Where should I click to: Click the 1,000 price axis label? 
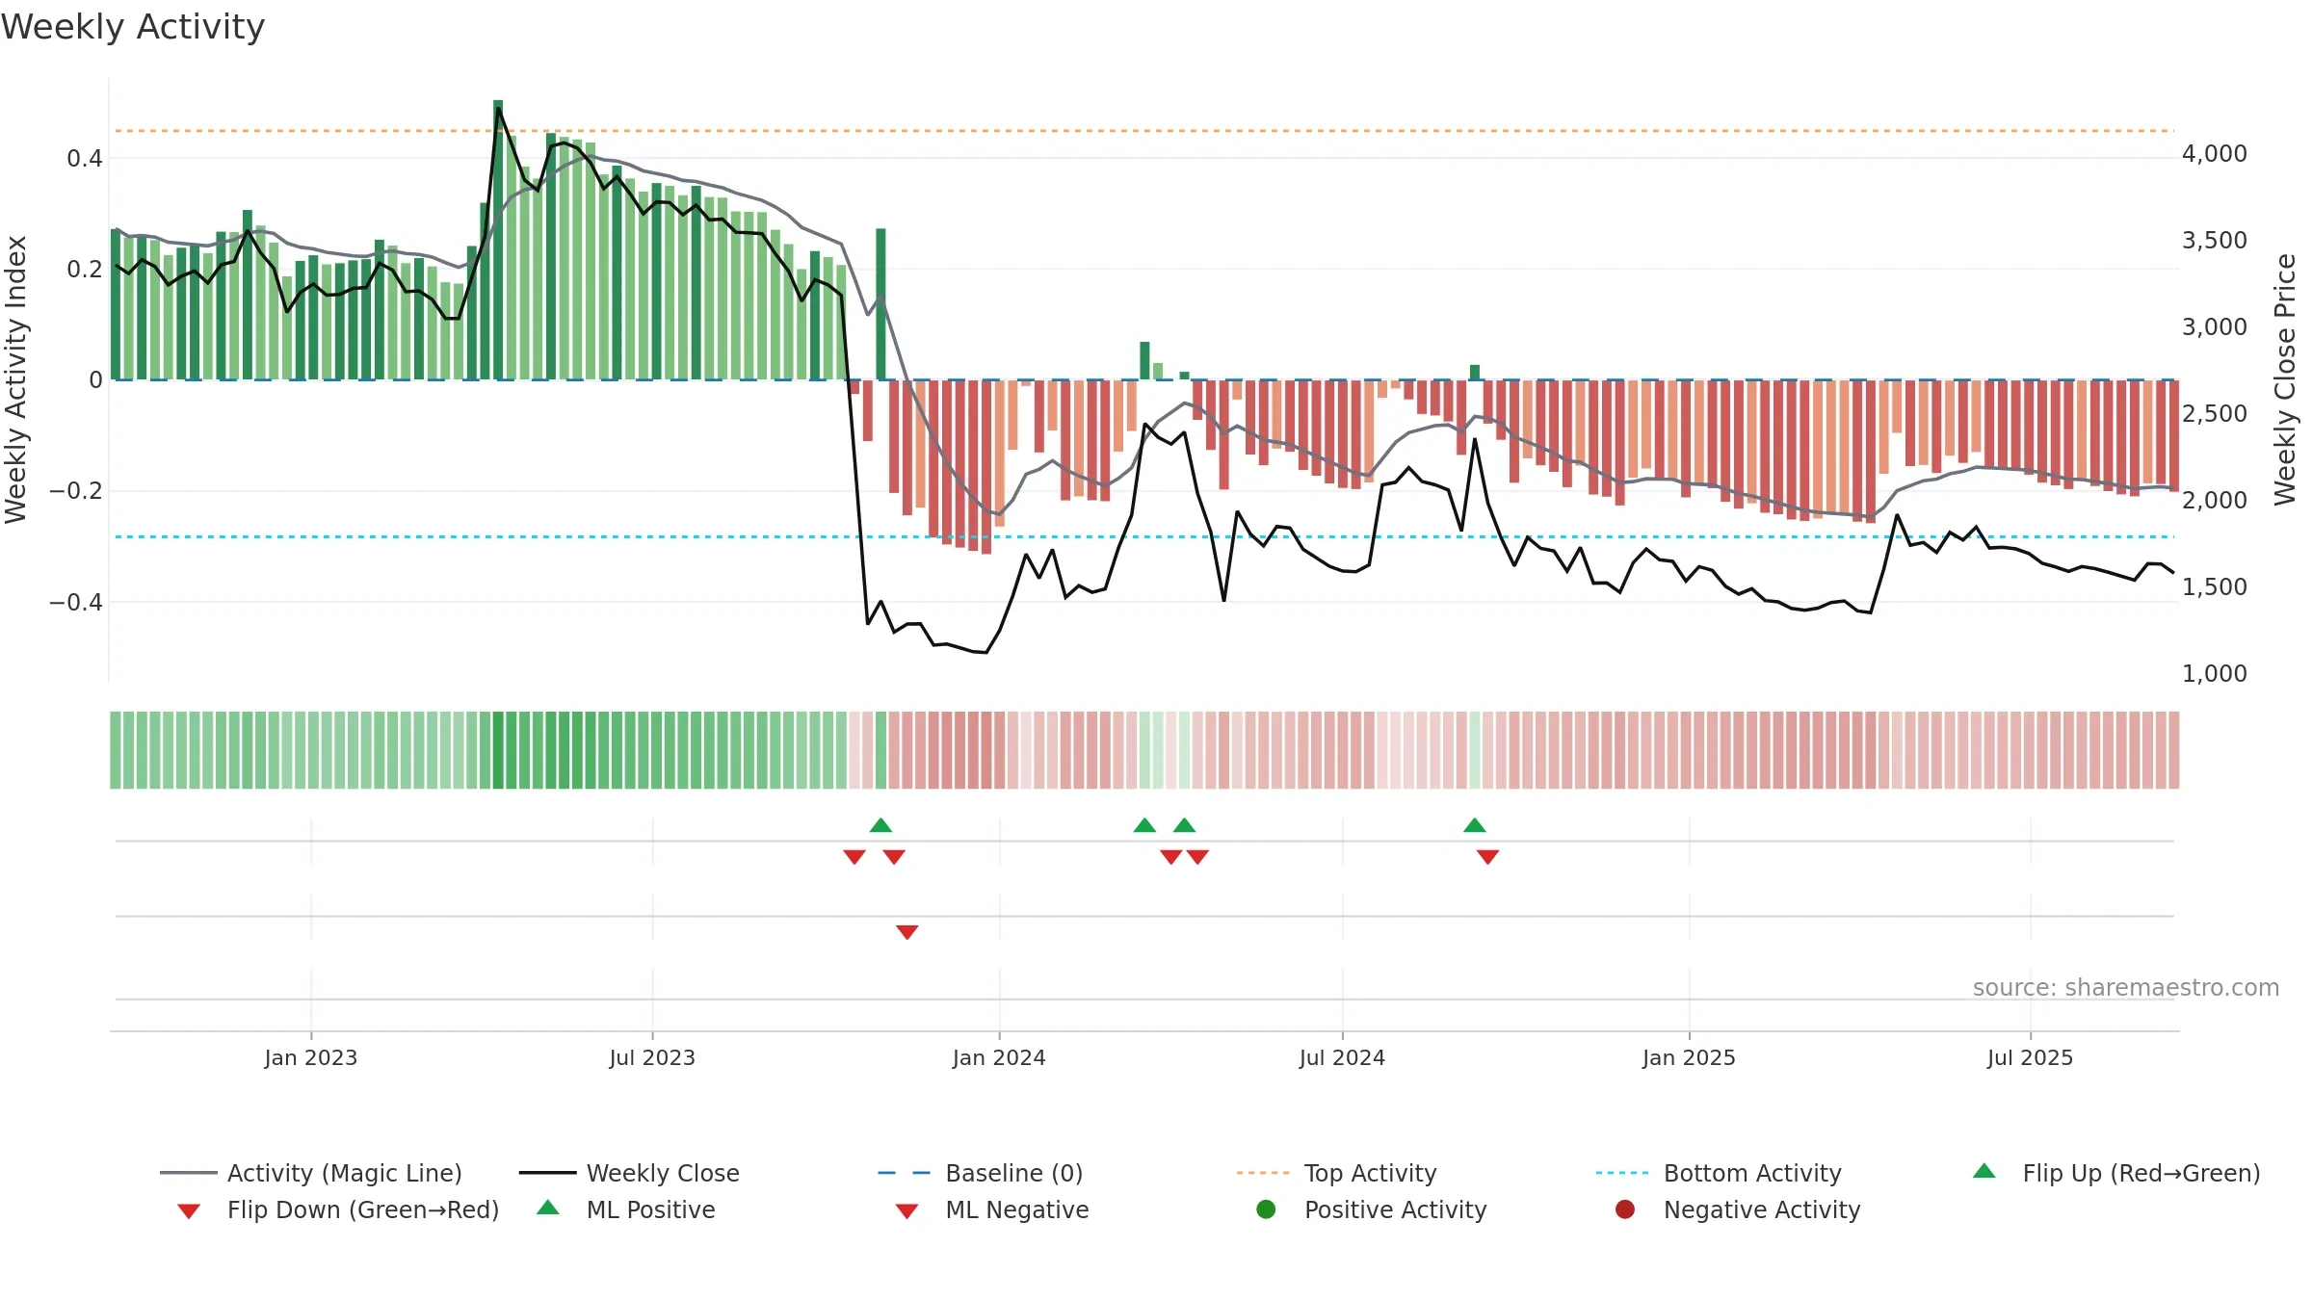pos(2214,674)
